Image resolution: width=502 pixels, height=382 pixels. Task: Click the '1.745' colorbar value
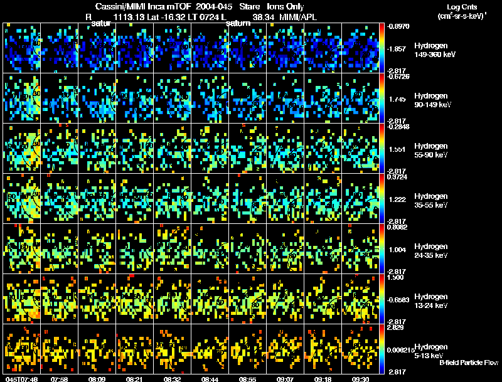(x=397, y=99)
